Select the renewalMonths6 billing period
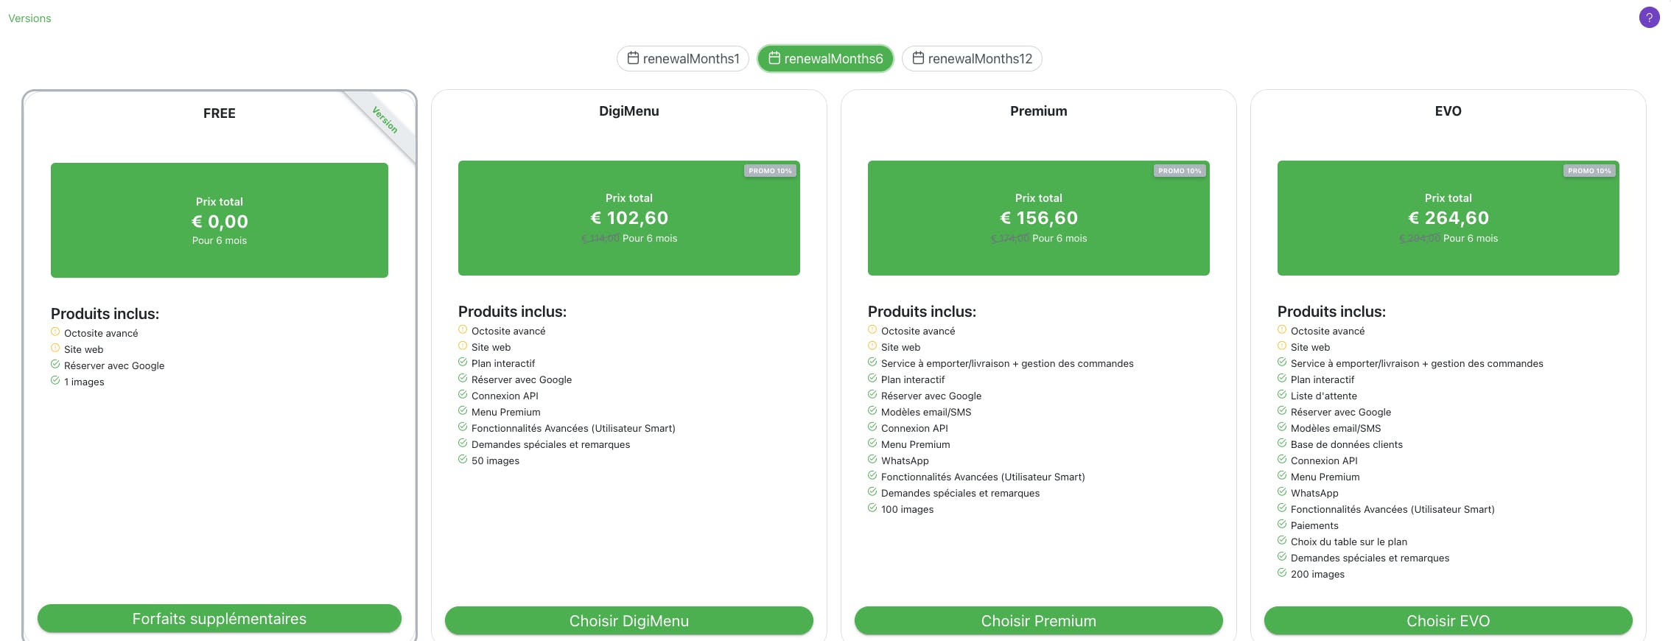The image size is (1671, 641). coord(825,59)
